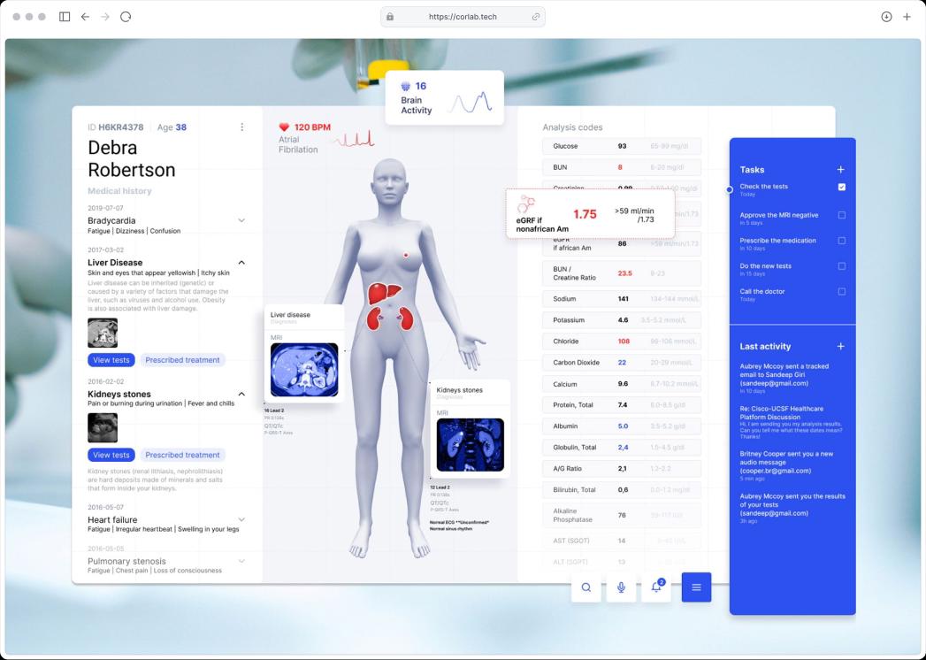Open Britney Cooper audio message activity

[786, 465]
